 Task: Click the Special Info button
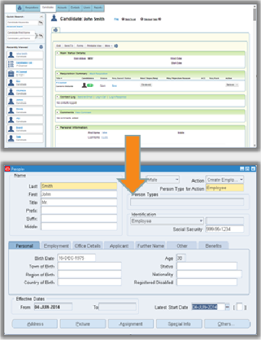click(x=179, y=324)
